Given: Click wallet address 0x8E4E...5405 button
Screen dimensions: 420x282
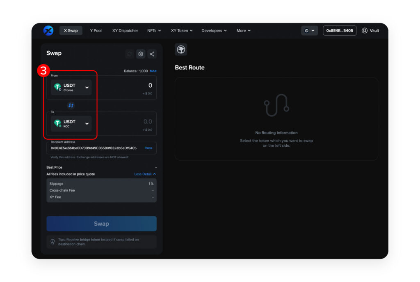Looking at the screenshot, I should pyautogui.click(x=339, y=30).
